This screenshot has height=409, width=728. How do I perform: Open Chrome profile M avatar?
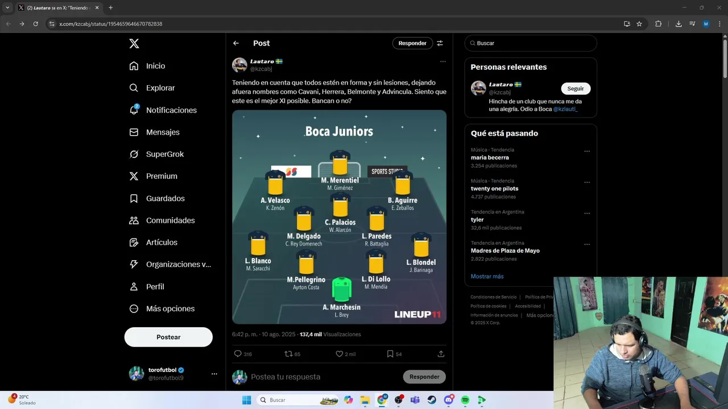[706, 24]
